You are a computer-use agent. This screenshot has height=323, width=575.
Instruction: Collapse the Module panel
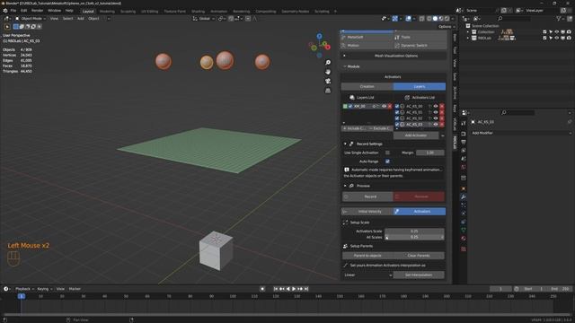pyautogui.click(x=345, y=66)
